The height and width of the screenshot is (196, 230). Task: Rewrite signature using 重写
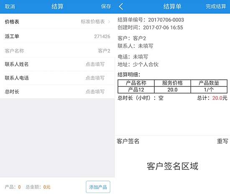pos(222,141)
